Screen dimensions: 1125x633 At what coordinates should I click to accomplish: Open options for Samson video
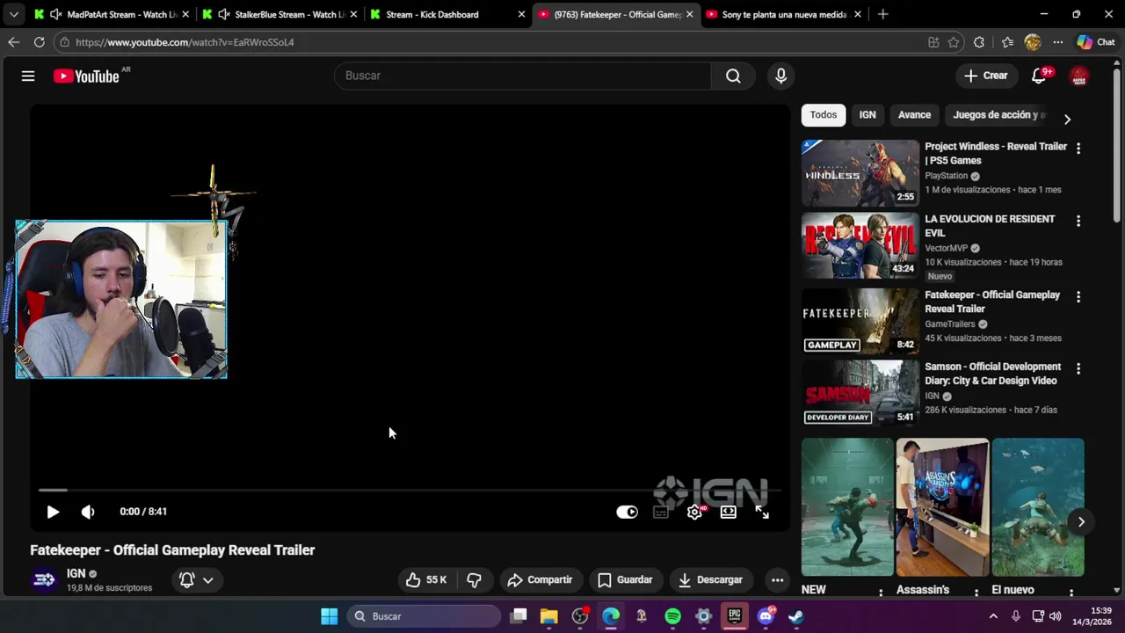point(1078,368)
